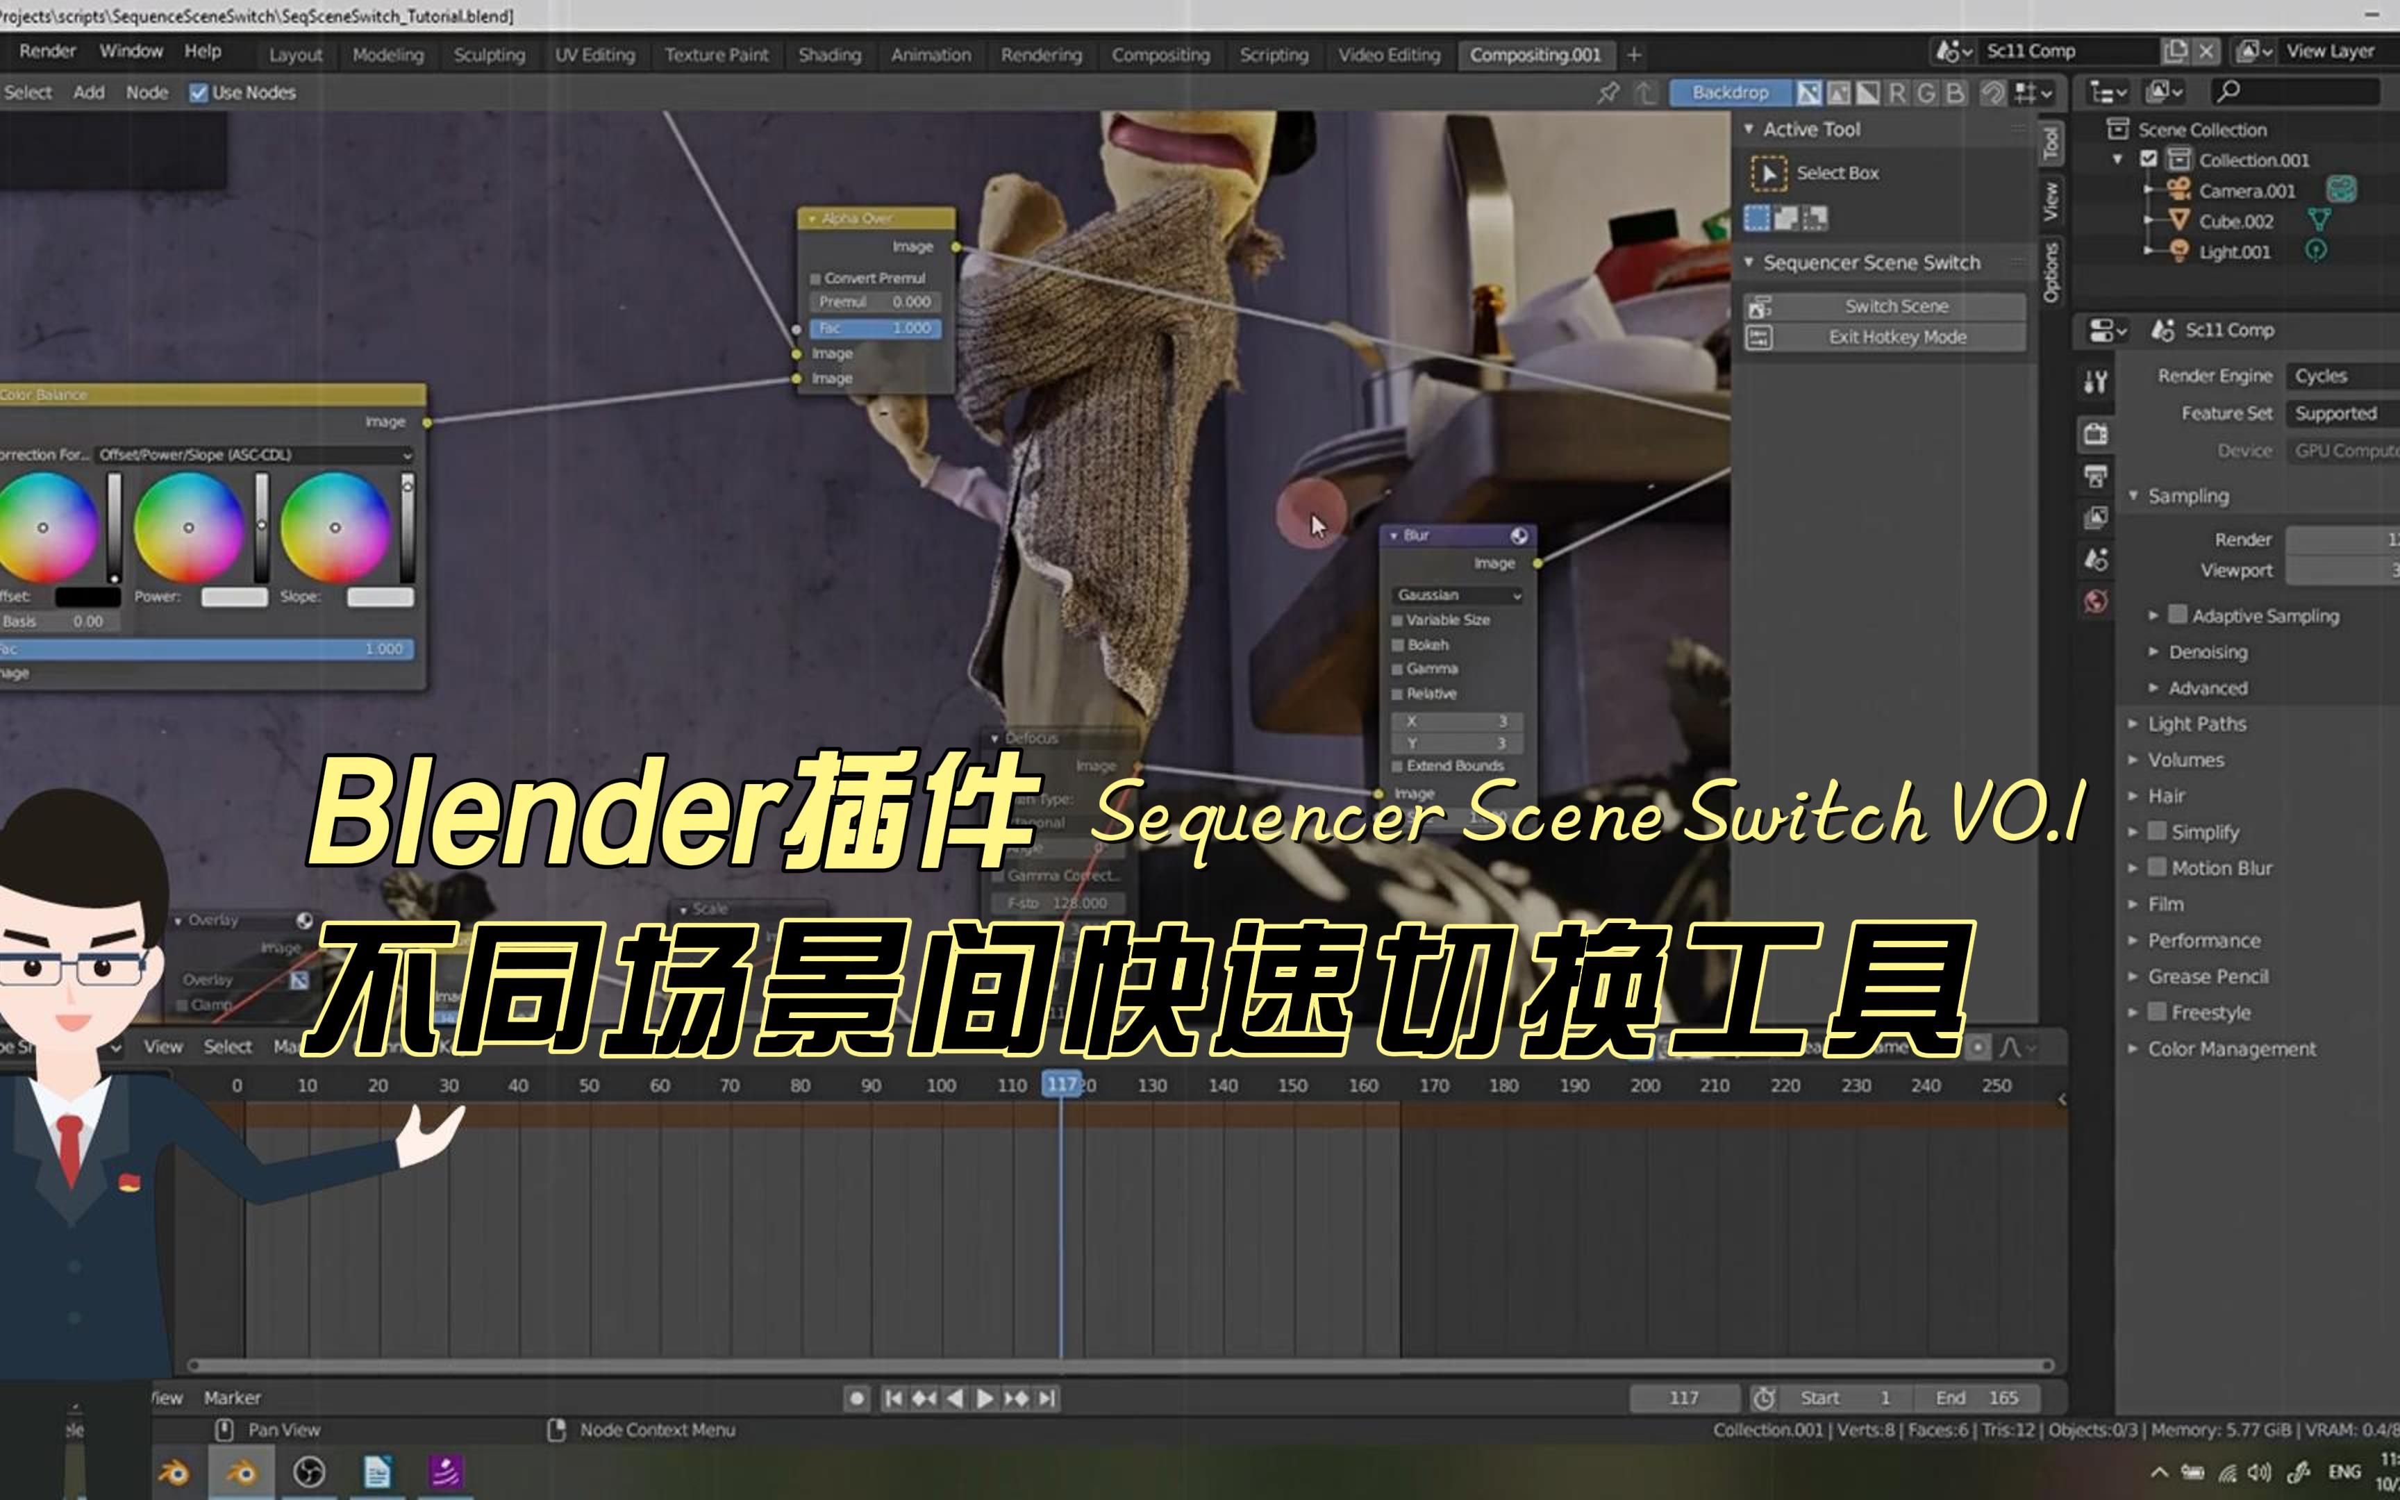Collapse Collection.001 in the outliner
This screenshot has width=2400, height=1500.
tap(2117, 160)
